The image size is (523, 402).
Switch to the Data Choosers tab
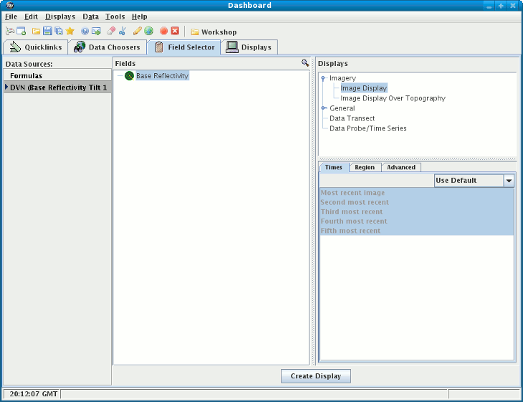point(107,47)
